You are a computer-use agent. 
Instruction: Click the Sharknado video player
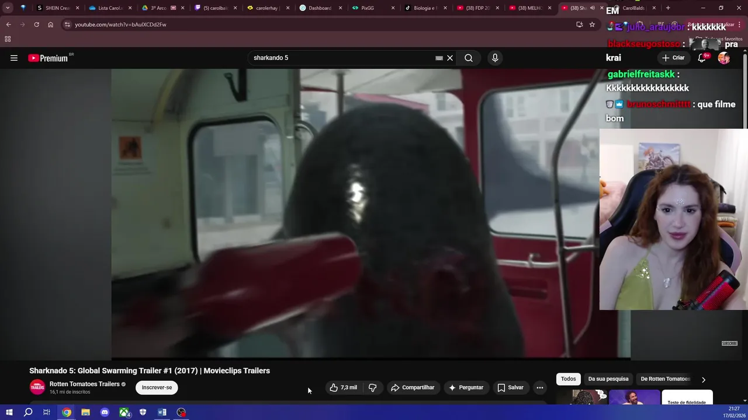(370, 213)
